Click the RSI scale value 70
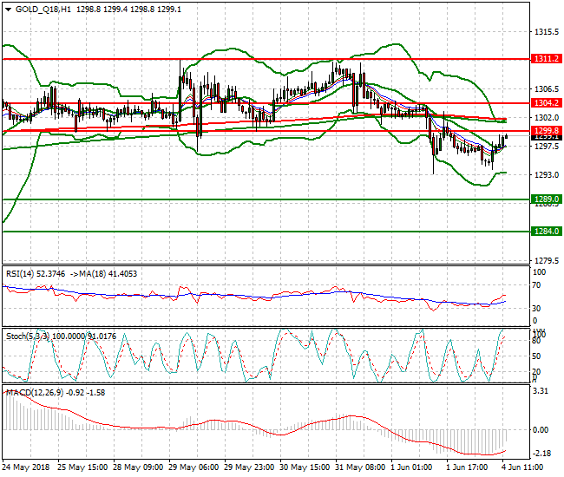 [536, 285]
